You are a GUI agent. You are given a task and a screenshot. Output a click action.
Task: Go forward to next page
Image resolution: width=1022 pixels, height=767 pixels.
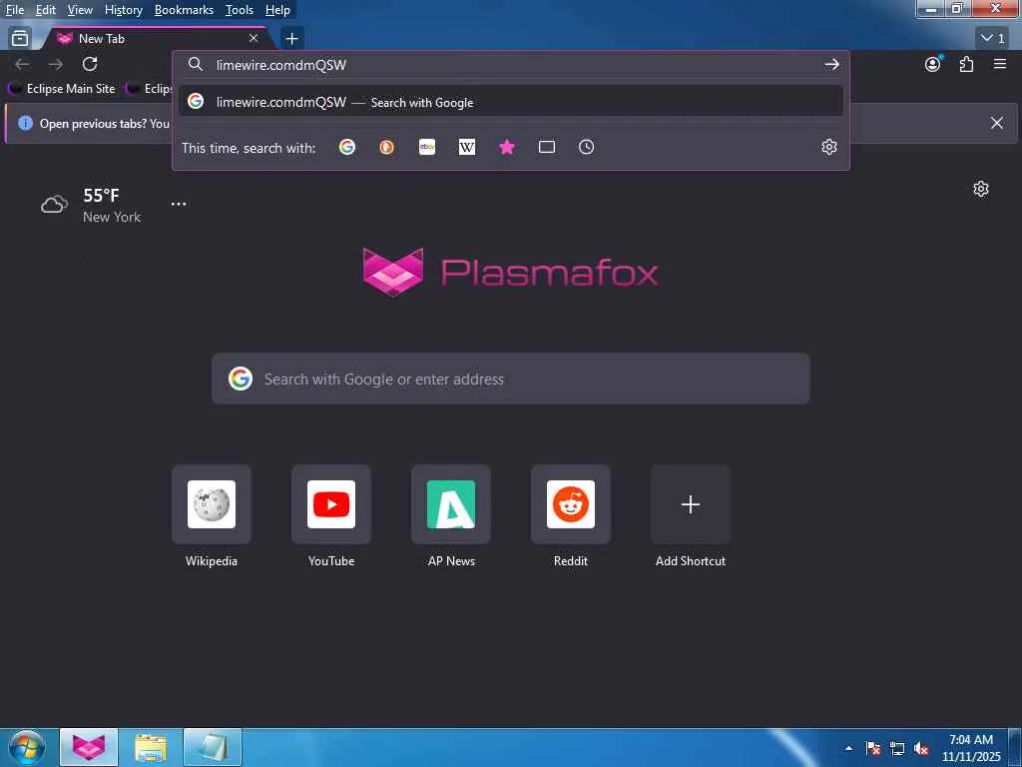tap(56, 64)
